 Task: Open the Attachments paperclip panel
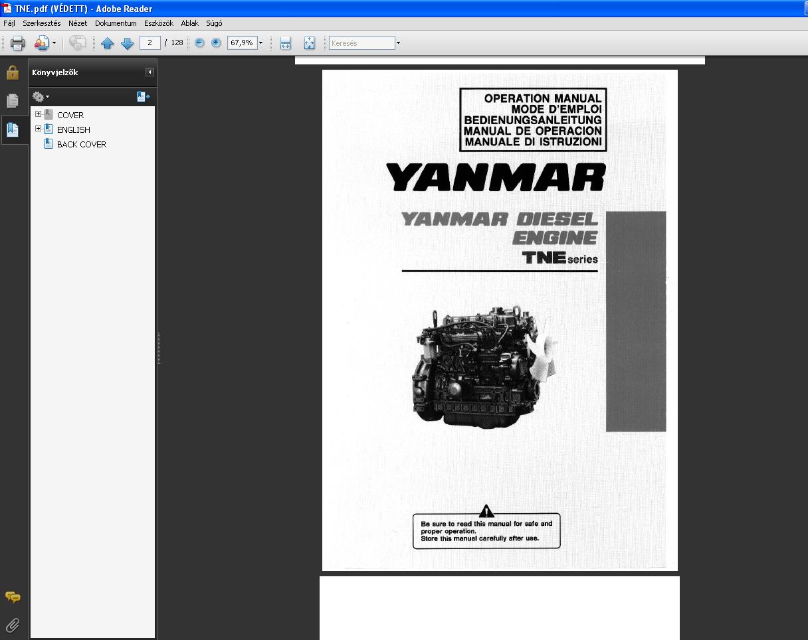click(x=13, y=625)
